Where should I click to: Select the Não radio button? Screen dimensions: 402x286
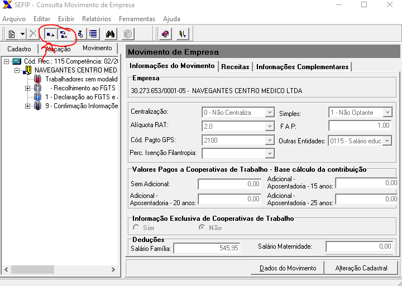pyautogui.click(x=202, y=227)
